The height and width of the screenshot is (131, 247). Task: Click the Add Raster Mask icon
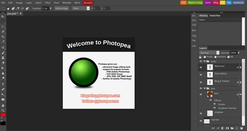[x=227, y=128]
